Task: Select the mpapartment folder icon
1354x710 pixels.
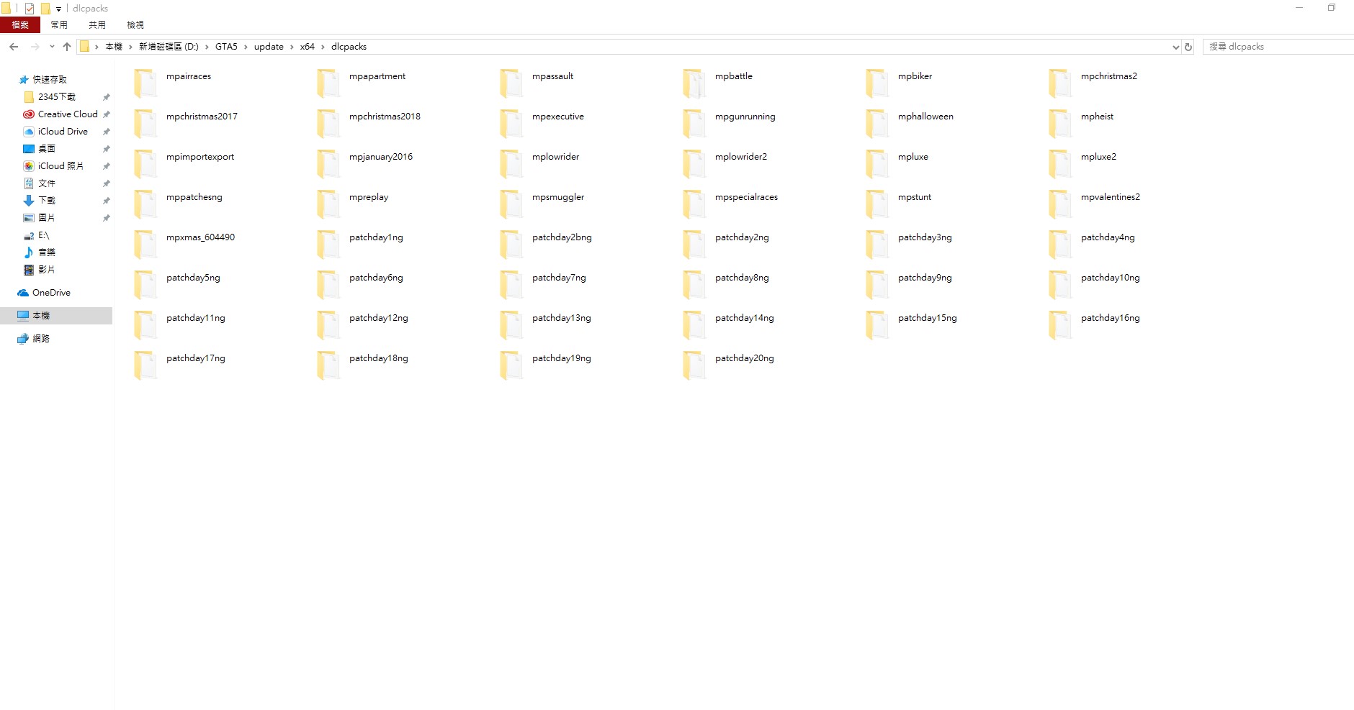Action: (x=328, y=83)
